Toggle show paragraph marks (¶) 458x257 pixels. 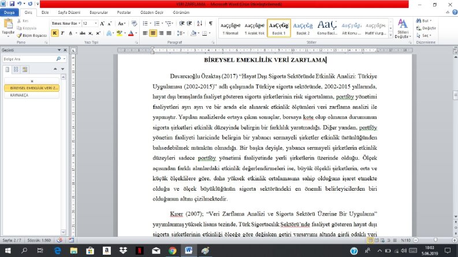pos(211,23)
